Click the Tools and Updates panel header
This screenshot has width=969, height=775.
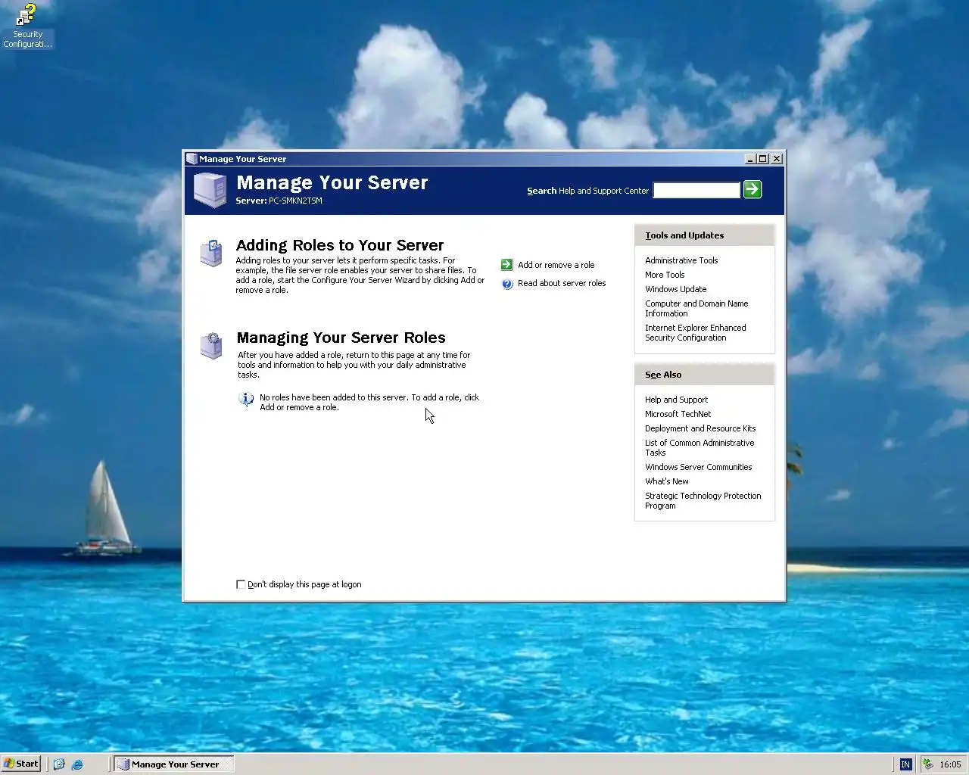[705, 235]
